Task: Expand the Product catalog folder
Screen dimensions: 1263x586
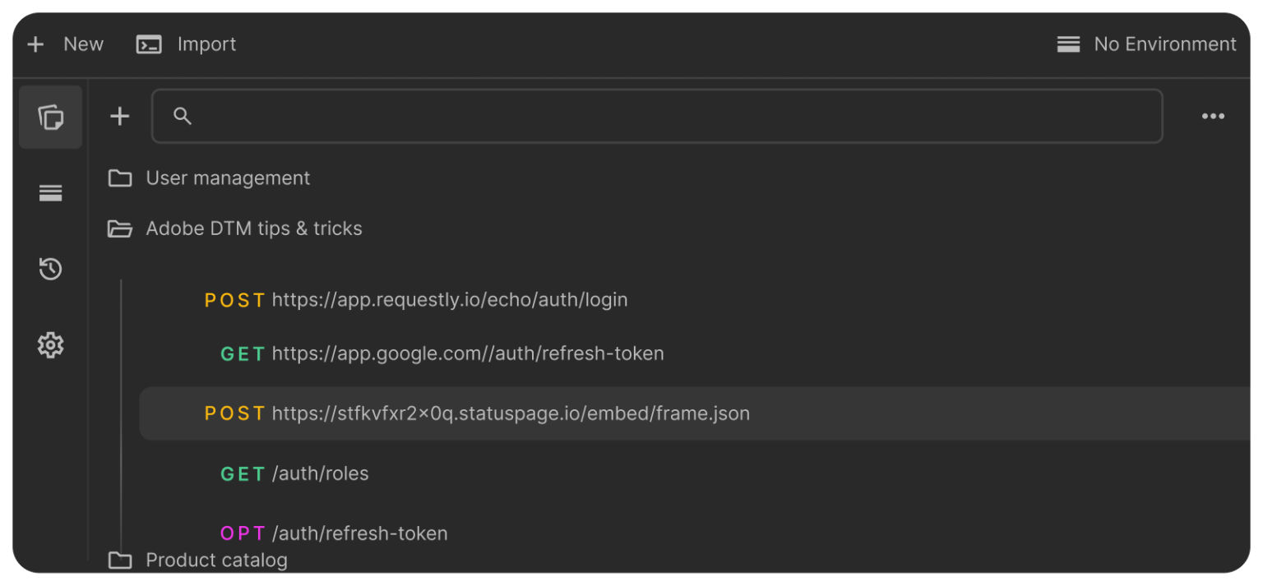Action: tap(216, 560)
